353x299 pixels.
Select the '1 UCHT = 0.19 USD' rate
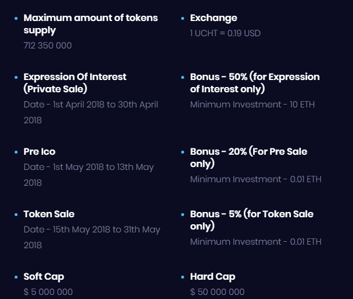pyautogui.click(x=225, y=33)
